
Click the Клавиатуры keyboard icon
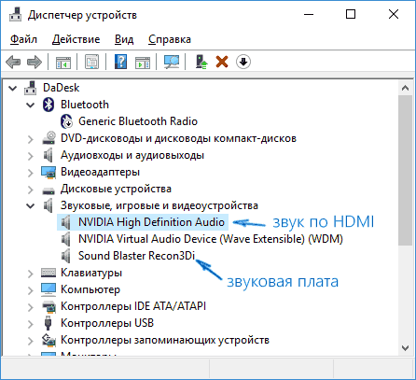tap(49, 273)
